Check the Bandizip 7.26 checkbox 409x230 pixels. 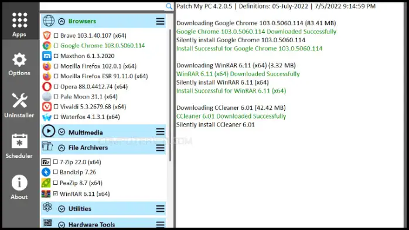[55, 172]
